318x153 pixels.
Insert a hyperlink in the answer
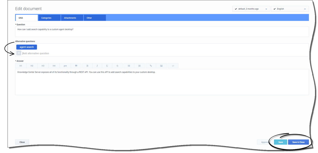coord(151,66)
